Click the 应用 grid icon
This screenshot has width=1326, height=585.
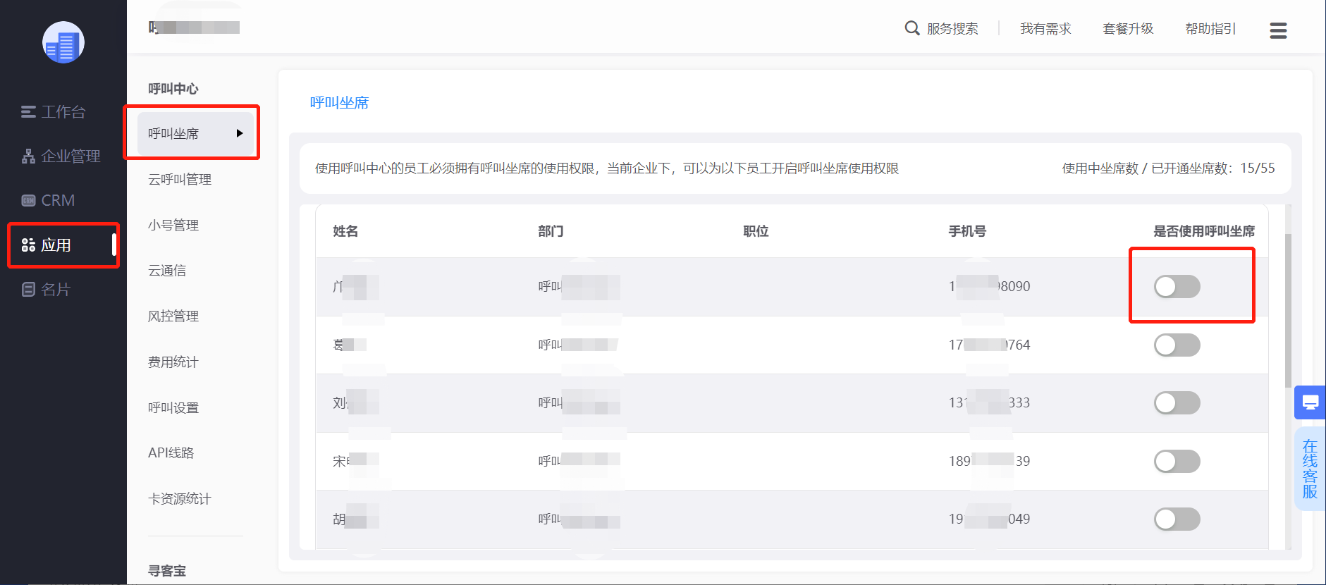(x=28, y=245)
